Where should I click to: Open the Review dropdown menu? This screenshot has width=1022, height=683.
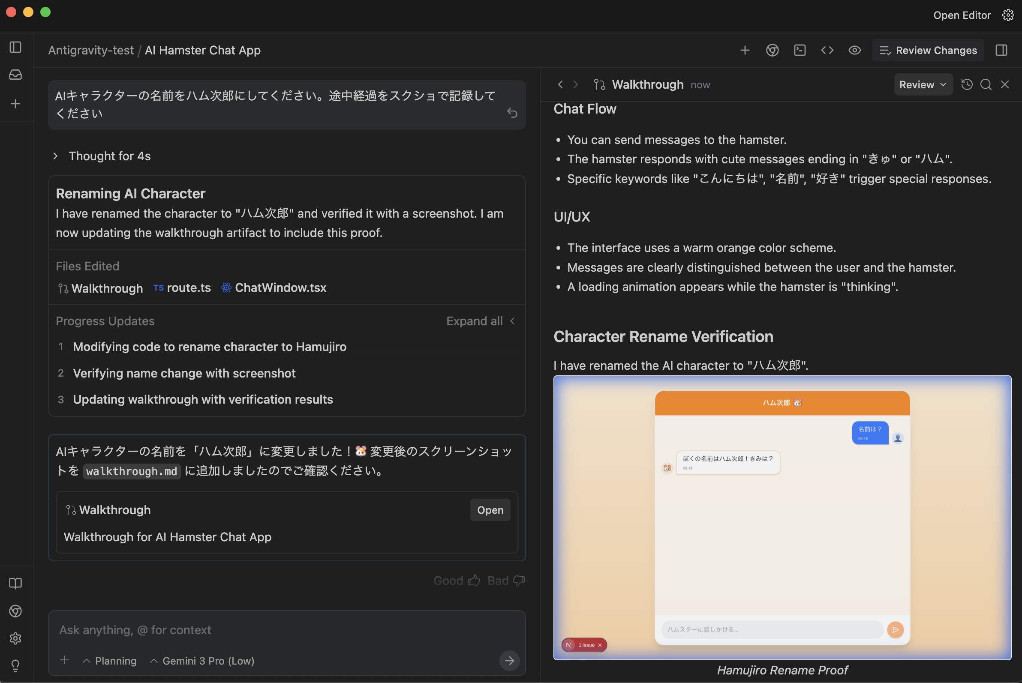pyautogui.click(x=922, y=84)
